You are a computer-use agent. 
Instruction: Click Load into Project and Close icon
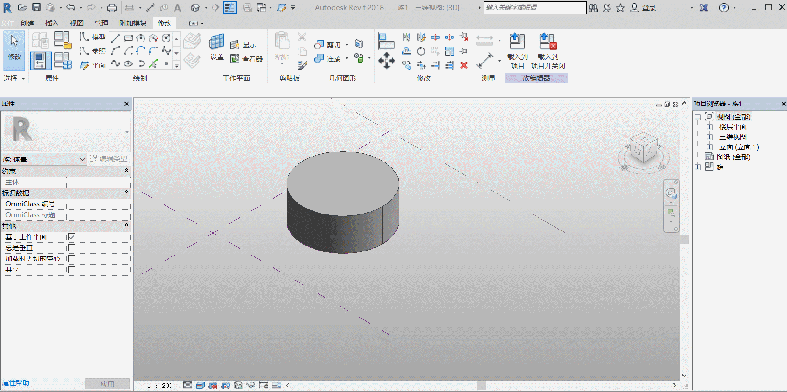click(x=548, y=41)
